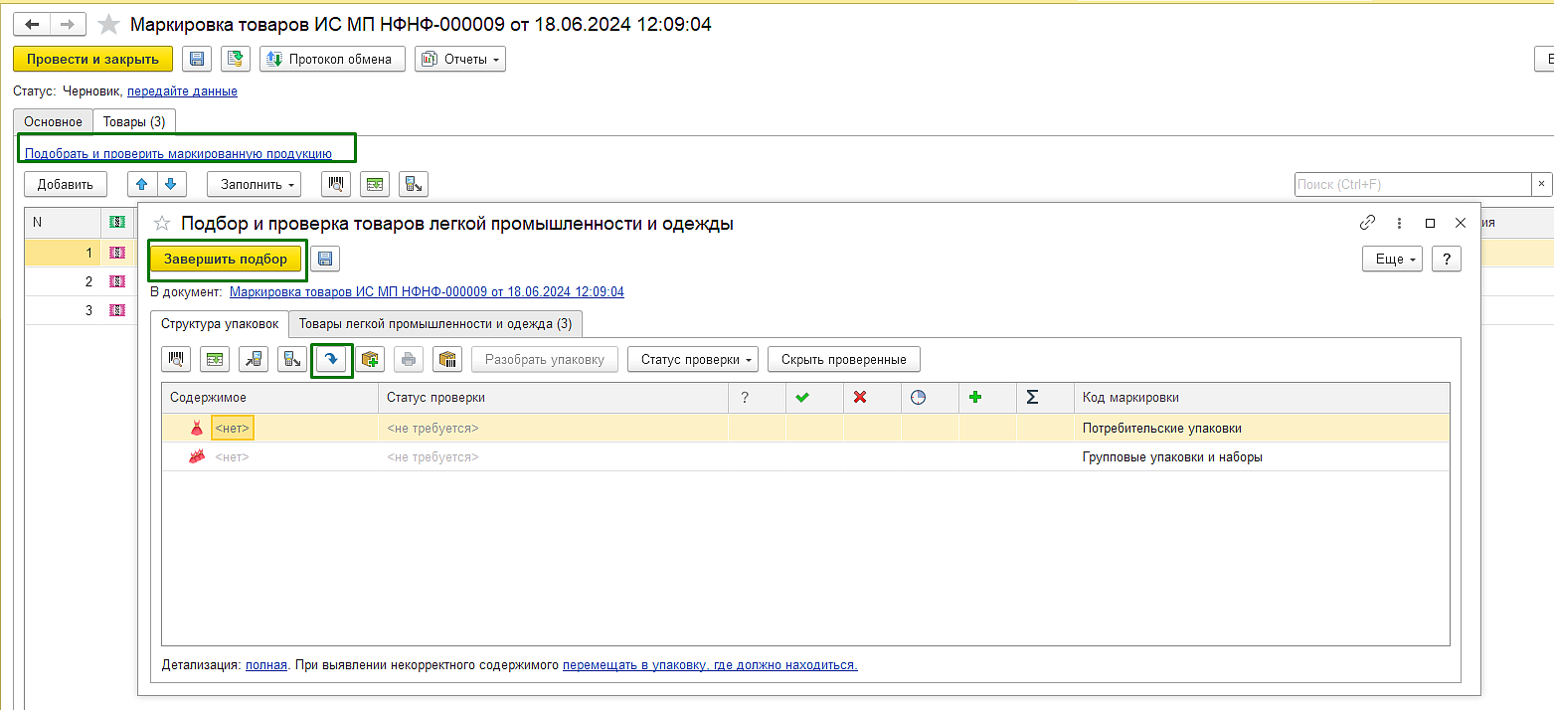Click the package barcode box icon

coord(447,359)
